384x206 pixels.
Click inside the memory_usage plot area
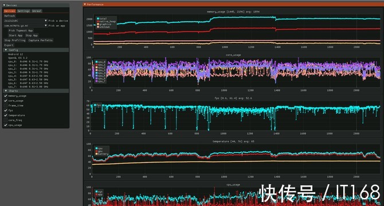(x=237, y=30)
